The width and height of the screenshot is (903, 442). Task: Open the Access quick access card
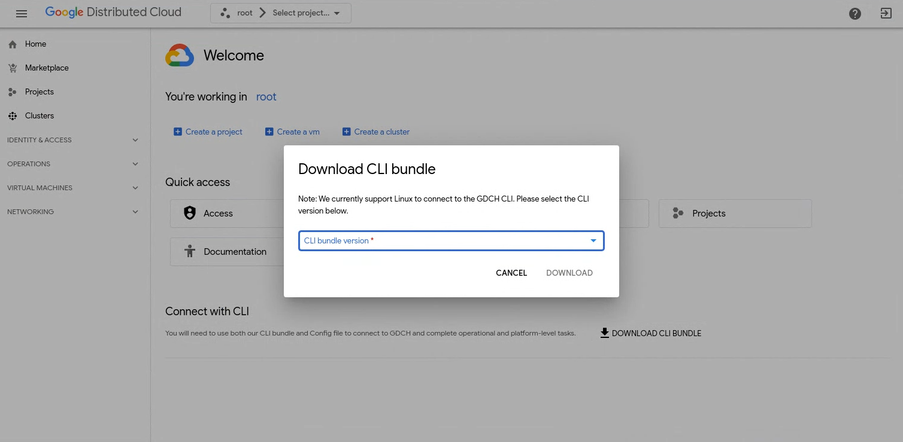(228, 214)
